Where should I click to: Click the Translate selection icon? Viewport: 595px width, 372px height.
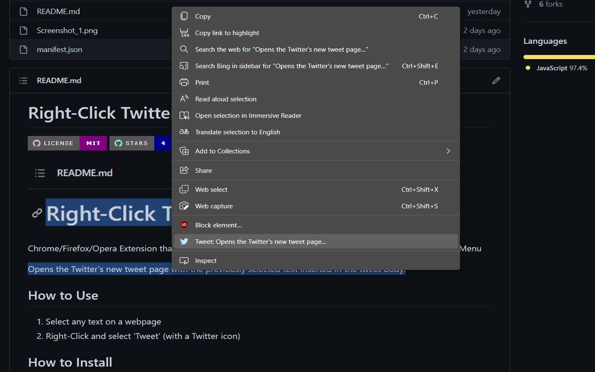184,132
